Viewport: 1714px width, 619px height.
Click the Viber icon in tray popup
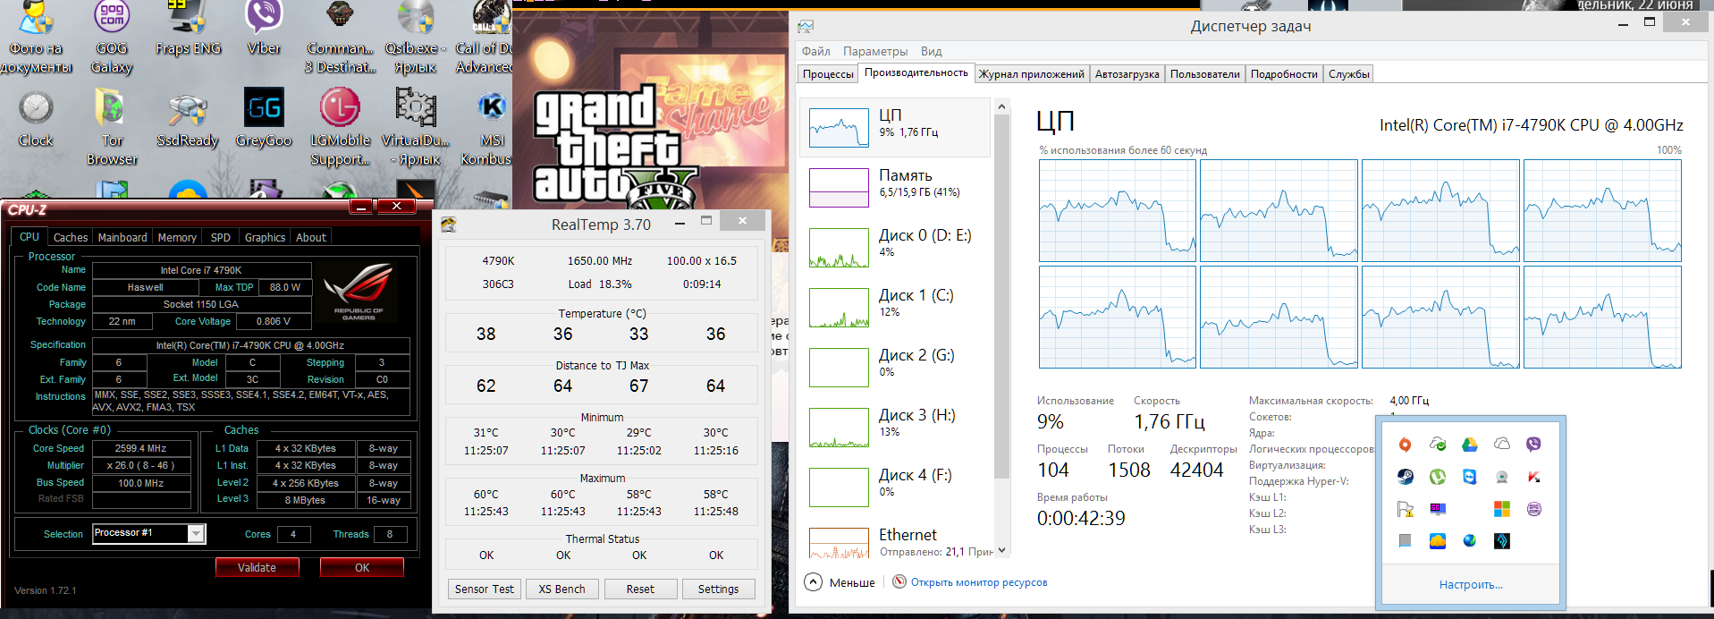(1534, 445)
